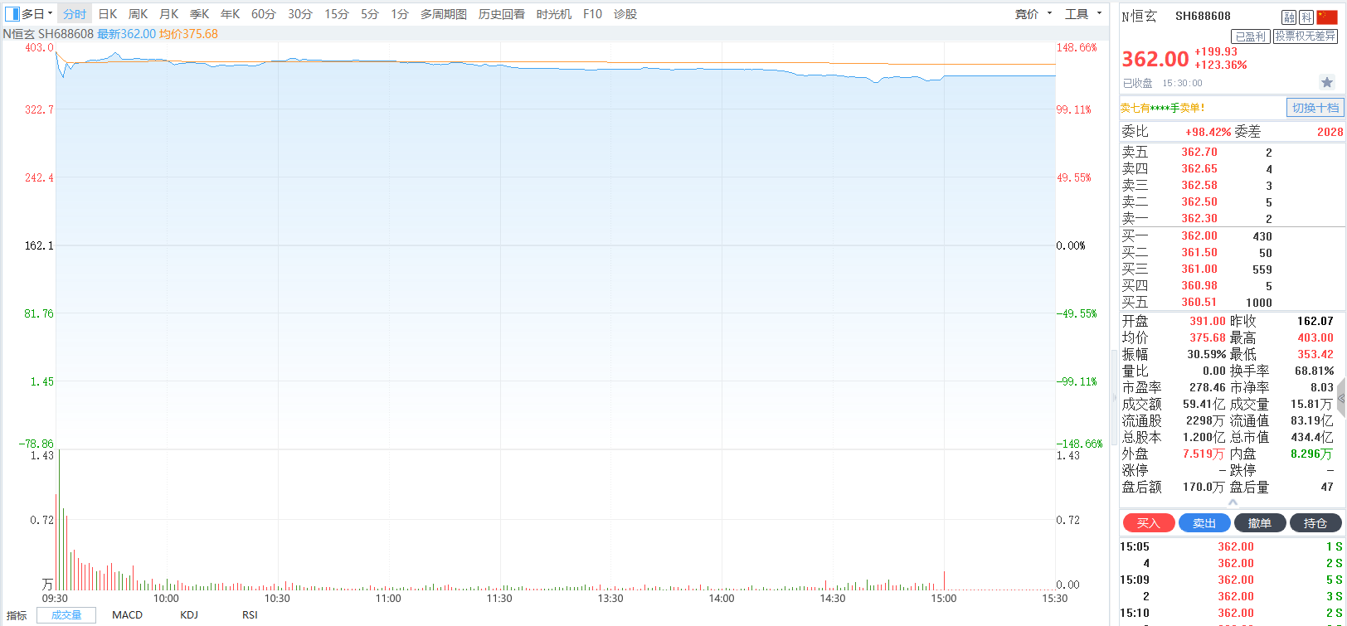The width and height of the screenshot is (1347, 626).
Task: Click the 买四 price 360.98
Action: point(1199,286)
